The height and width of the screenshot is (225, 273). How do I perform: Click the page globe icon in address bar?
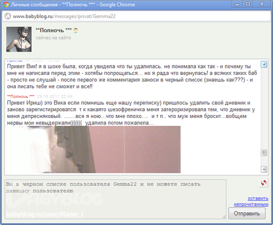point(8,16)
